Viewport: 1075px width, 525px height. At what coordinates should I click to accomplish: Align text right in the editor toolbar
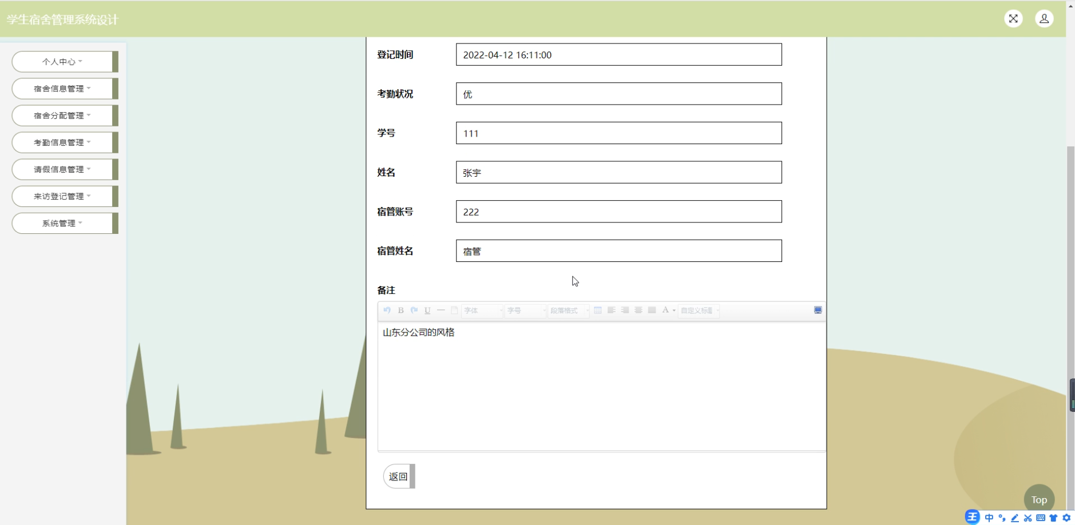coord(625,310)
